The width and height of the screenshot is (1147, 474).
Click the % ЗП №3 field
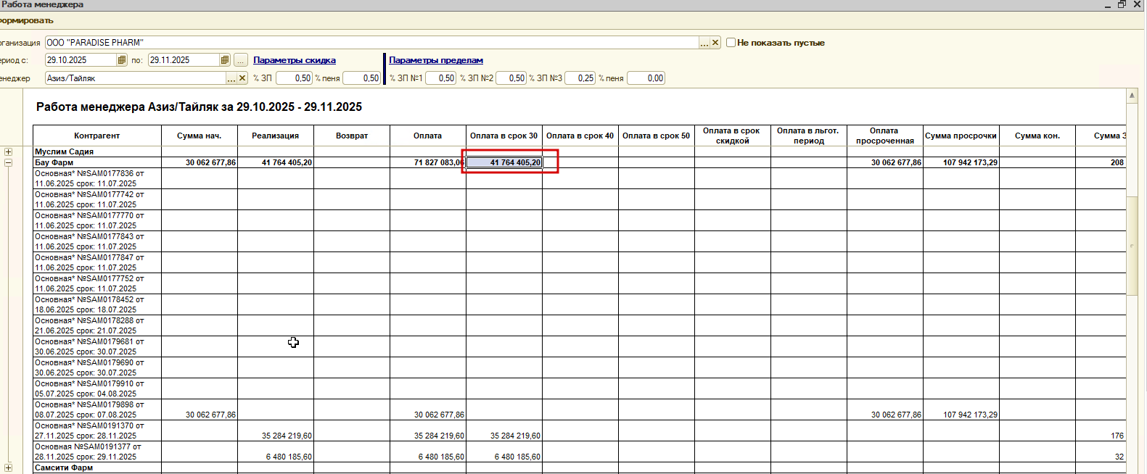pyautogui.click(x=580, y=78)
